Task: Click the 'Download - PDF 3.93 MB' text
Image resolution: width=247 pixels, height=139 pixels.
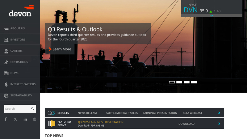Action: click(91, 126)
